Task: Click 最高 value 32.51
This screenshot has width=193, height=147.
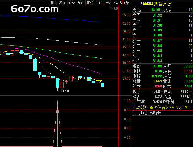Action: [x=188, y=71]
